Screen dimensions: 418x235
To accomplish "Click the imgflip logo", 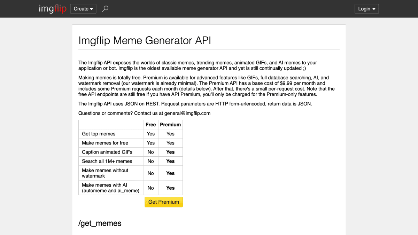I will pos(53,9).
